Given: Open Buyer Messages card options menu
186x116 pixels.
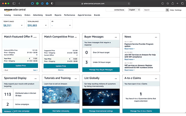Looking at the screenshot, I should [116, 37].
